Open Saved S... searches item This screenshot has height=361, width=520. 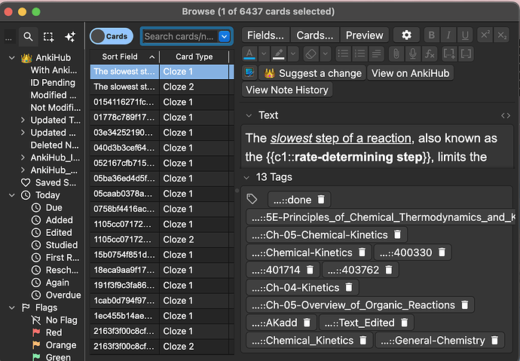coord(55,182)
